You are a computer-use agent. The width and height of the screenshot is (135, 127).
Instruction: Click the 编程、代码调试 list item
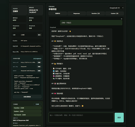coord(59,71)
